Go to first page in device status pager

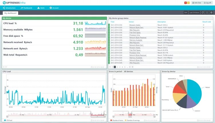coord(110,67)
